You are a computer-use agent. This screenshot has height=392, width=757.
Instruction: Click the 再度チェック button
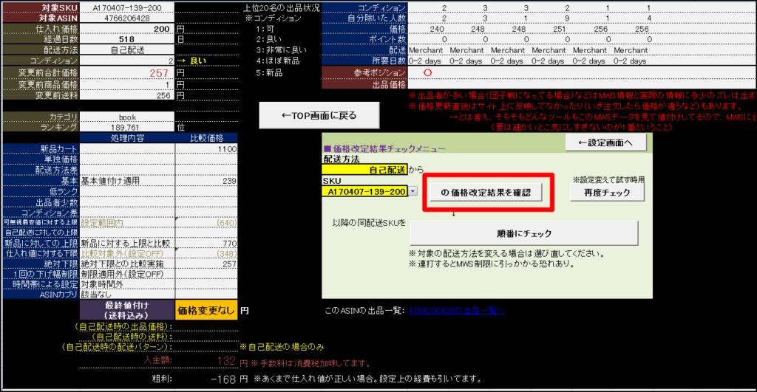tap(605, 193)
